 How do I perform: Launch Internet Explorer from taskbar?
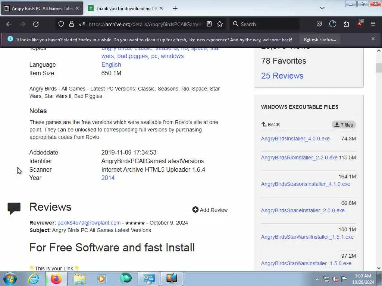[33, 279]
